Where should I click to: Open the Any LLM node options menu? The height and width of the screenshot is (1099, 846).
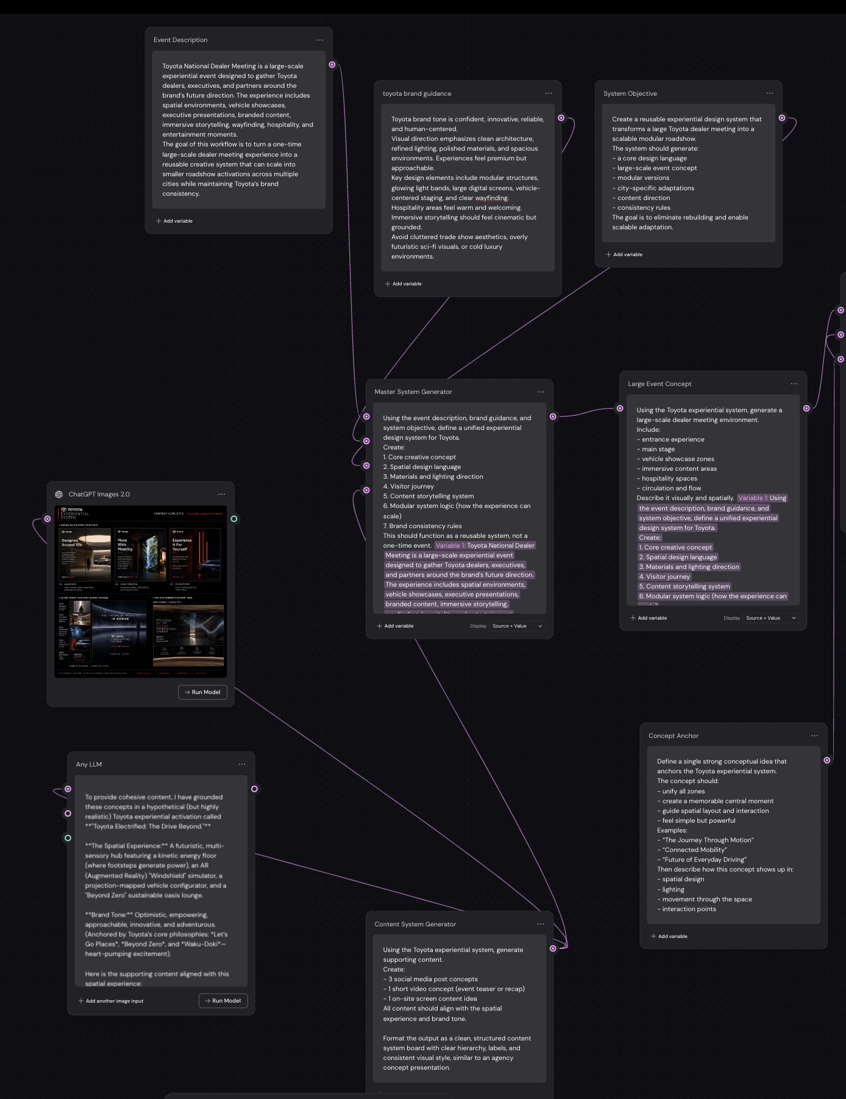click(242, 764)
